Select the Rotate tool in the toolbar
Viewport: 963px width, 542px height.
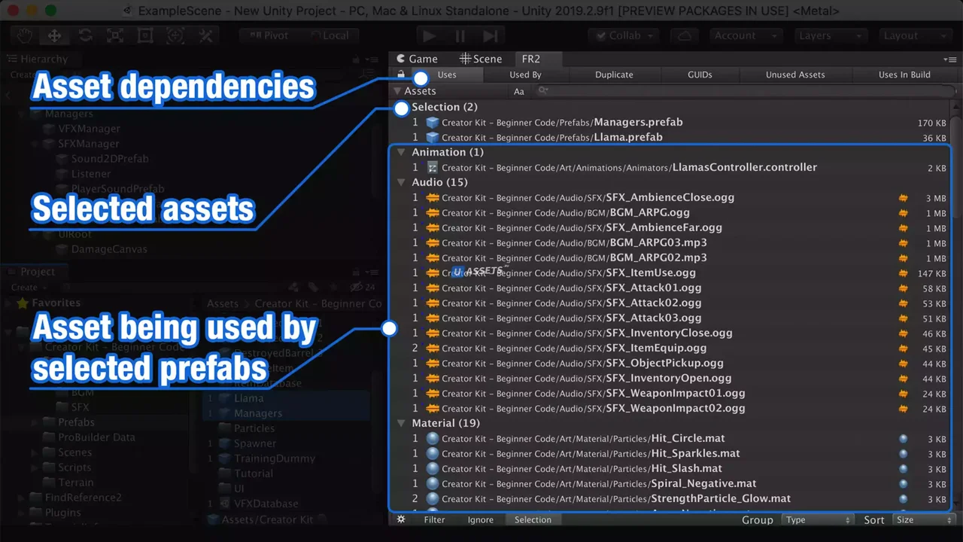[85, 35]
